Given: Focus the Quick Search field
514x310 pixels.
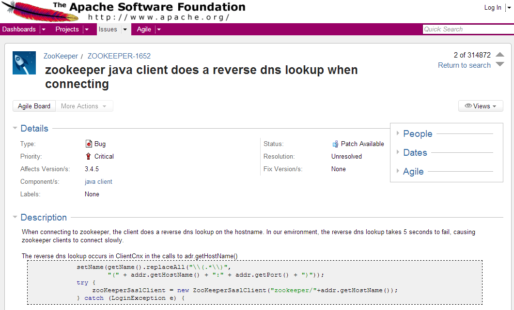Looking at the screenshot, I should [468, 29].
